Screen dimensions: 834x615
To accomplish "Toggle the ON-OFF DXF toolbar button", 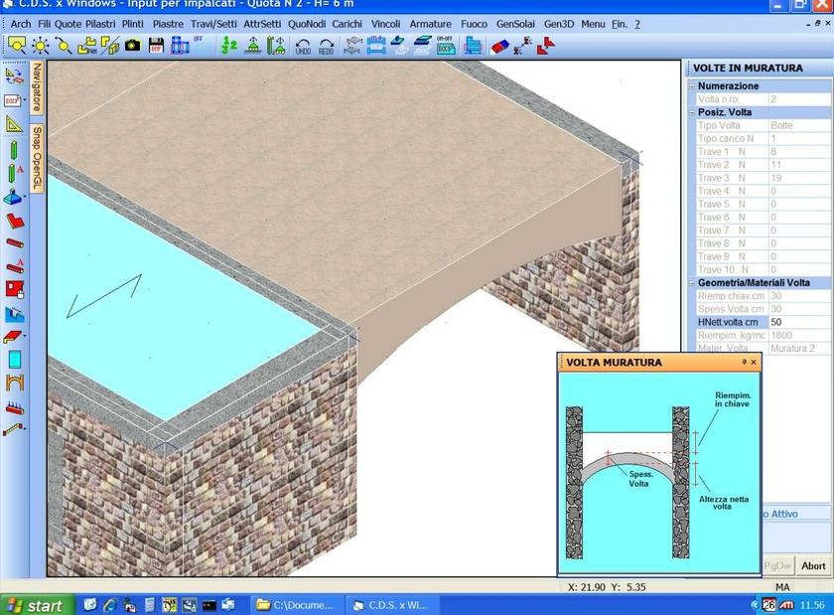I will (444, 45).
